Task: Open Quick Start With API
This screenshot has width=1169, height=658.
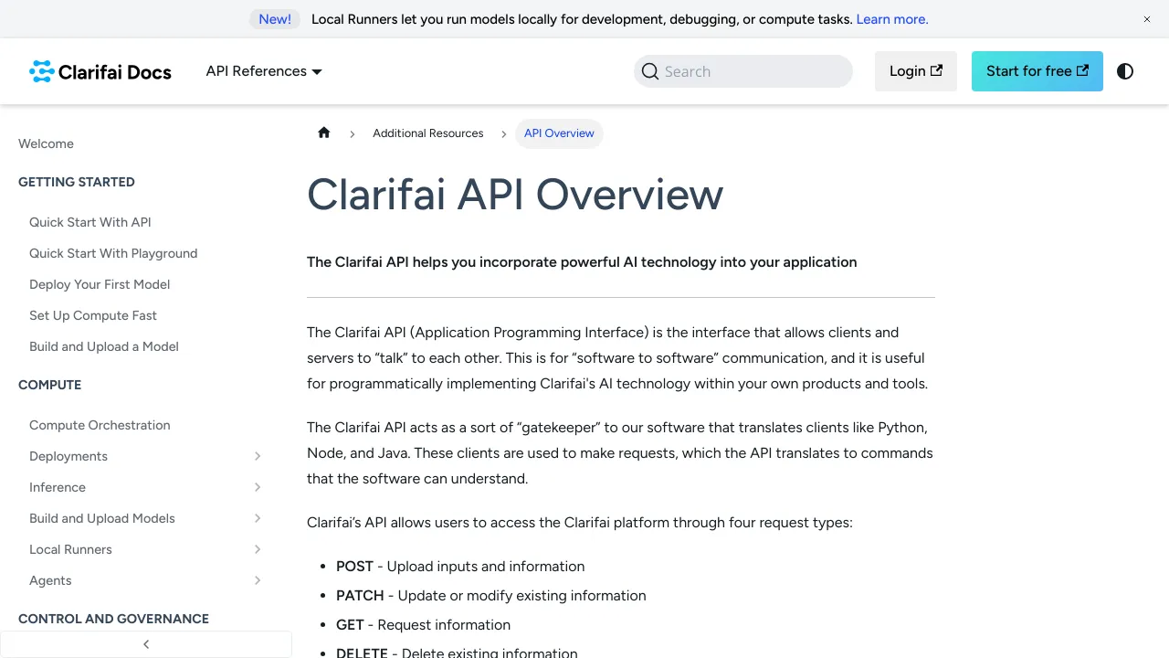Action: [x=90, y=222]
